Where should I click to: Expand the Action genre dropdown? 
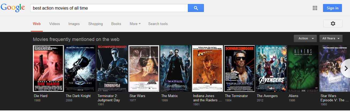(305, 38)
